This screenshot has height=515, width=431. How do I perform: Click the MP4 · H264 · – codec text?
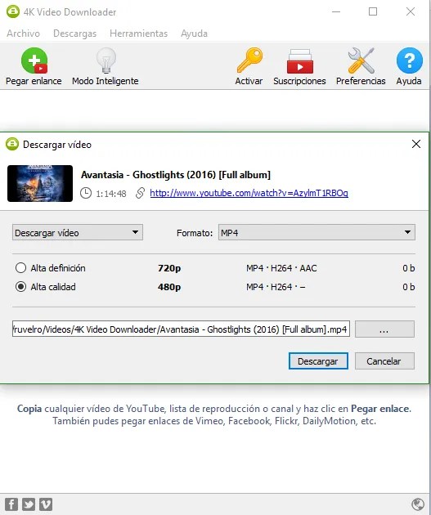coord(276,287)
